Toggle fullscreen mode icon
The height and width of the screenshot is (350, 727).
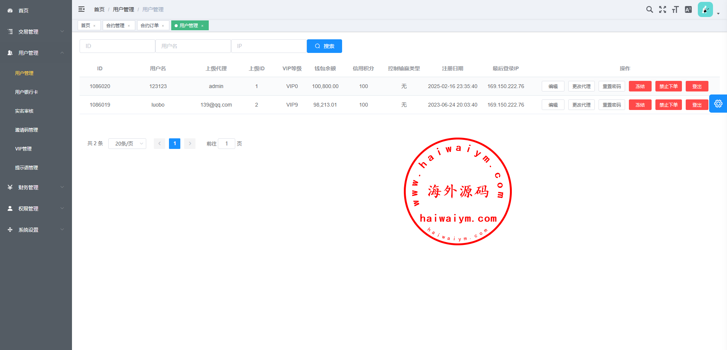pyautogui.click(x=662, y=9)
